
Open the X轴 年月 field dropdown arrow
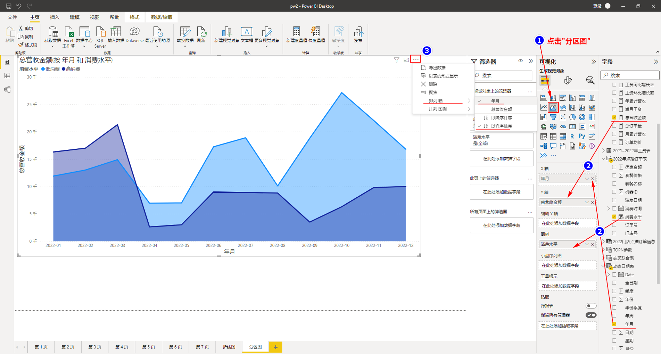pos(587,178)
